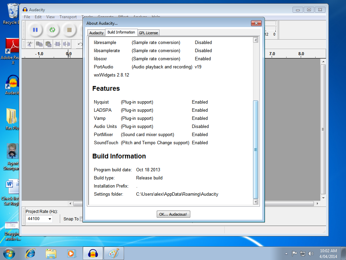Toggle the Snap To checkbox

point(81,219)
